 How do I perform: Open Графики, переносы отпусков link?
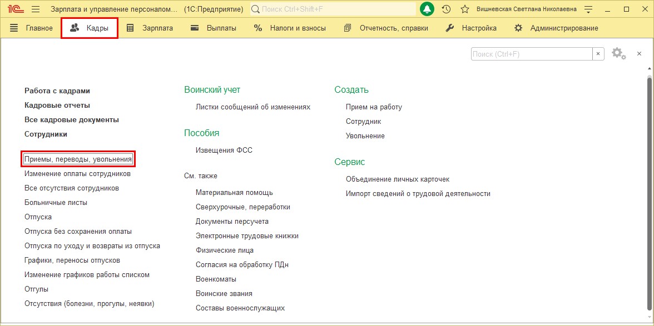72,260
